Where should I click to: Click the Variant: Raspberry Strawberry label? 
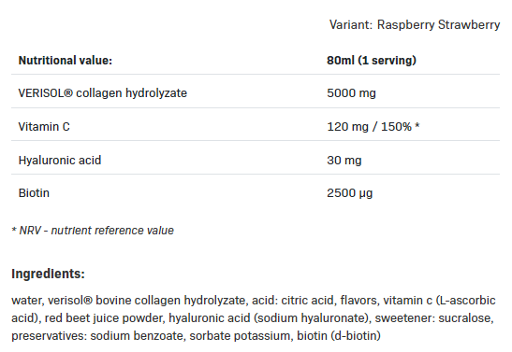coord(415,25)
